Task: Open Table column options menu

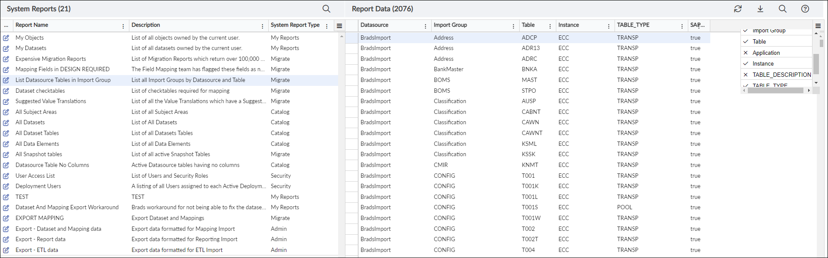Action: tap(550, 26)
